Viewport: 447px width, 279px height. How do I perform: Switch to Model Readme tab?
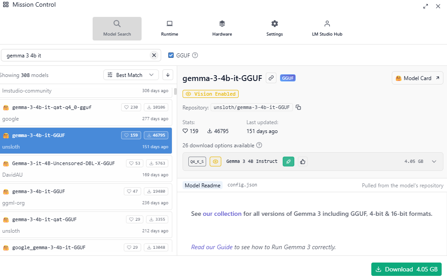pyautogui.click(x=203, y=185)
